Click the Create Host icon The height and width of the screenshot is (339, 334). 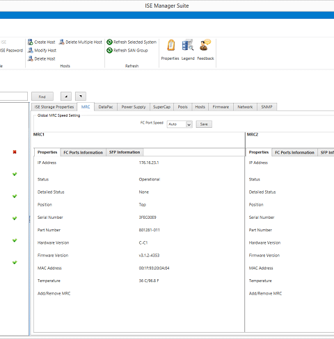[30, 42]
